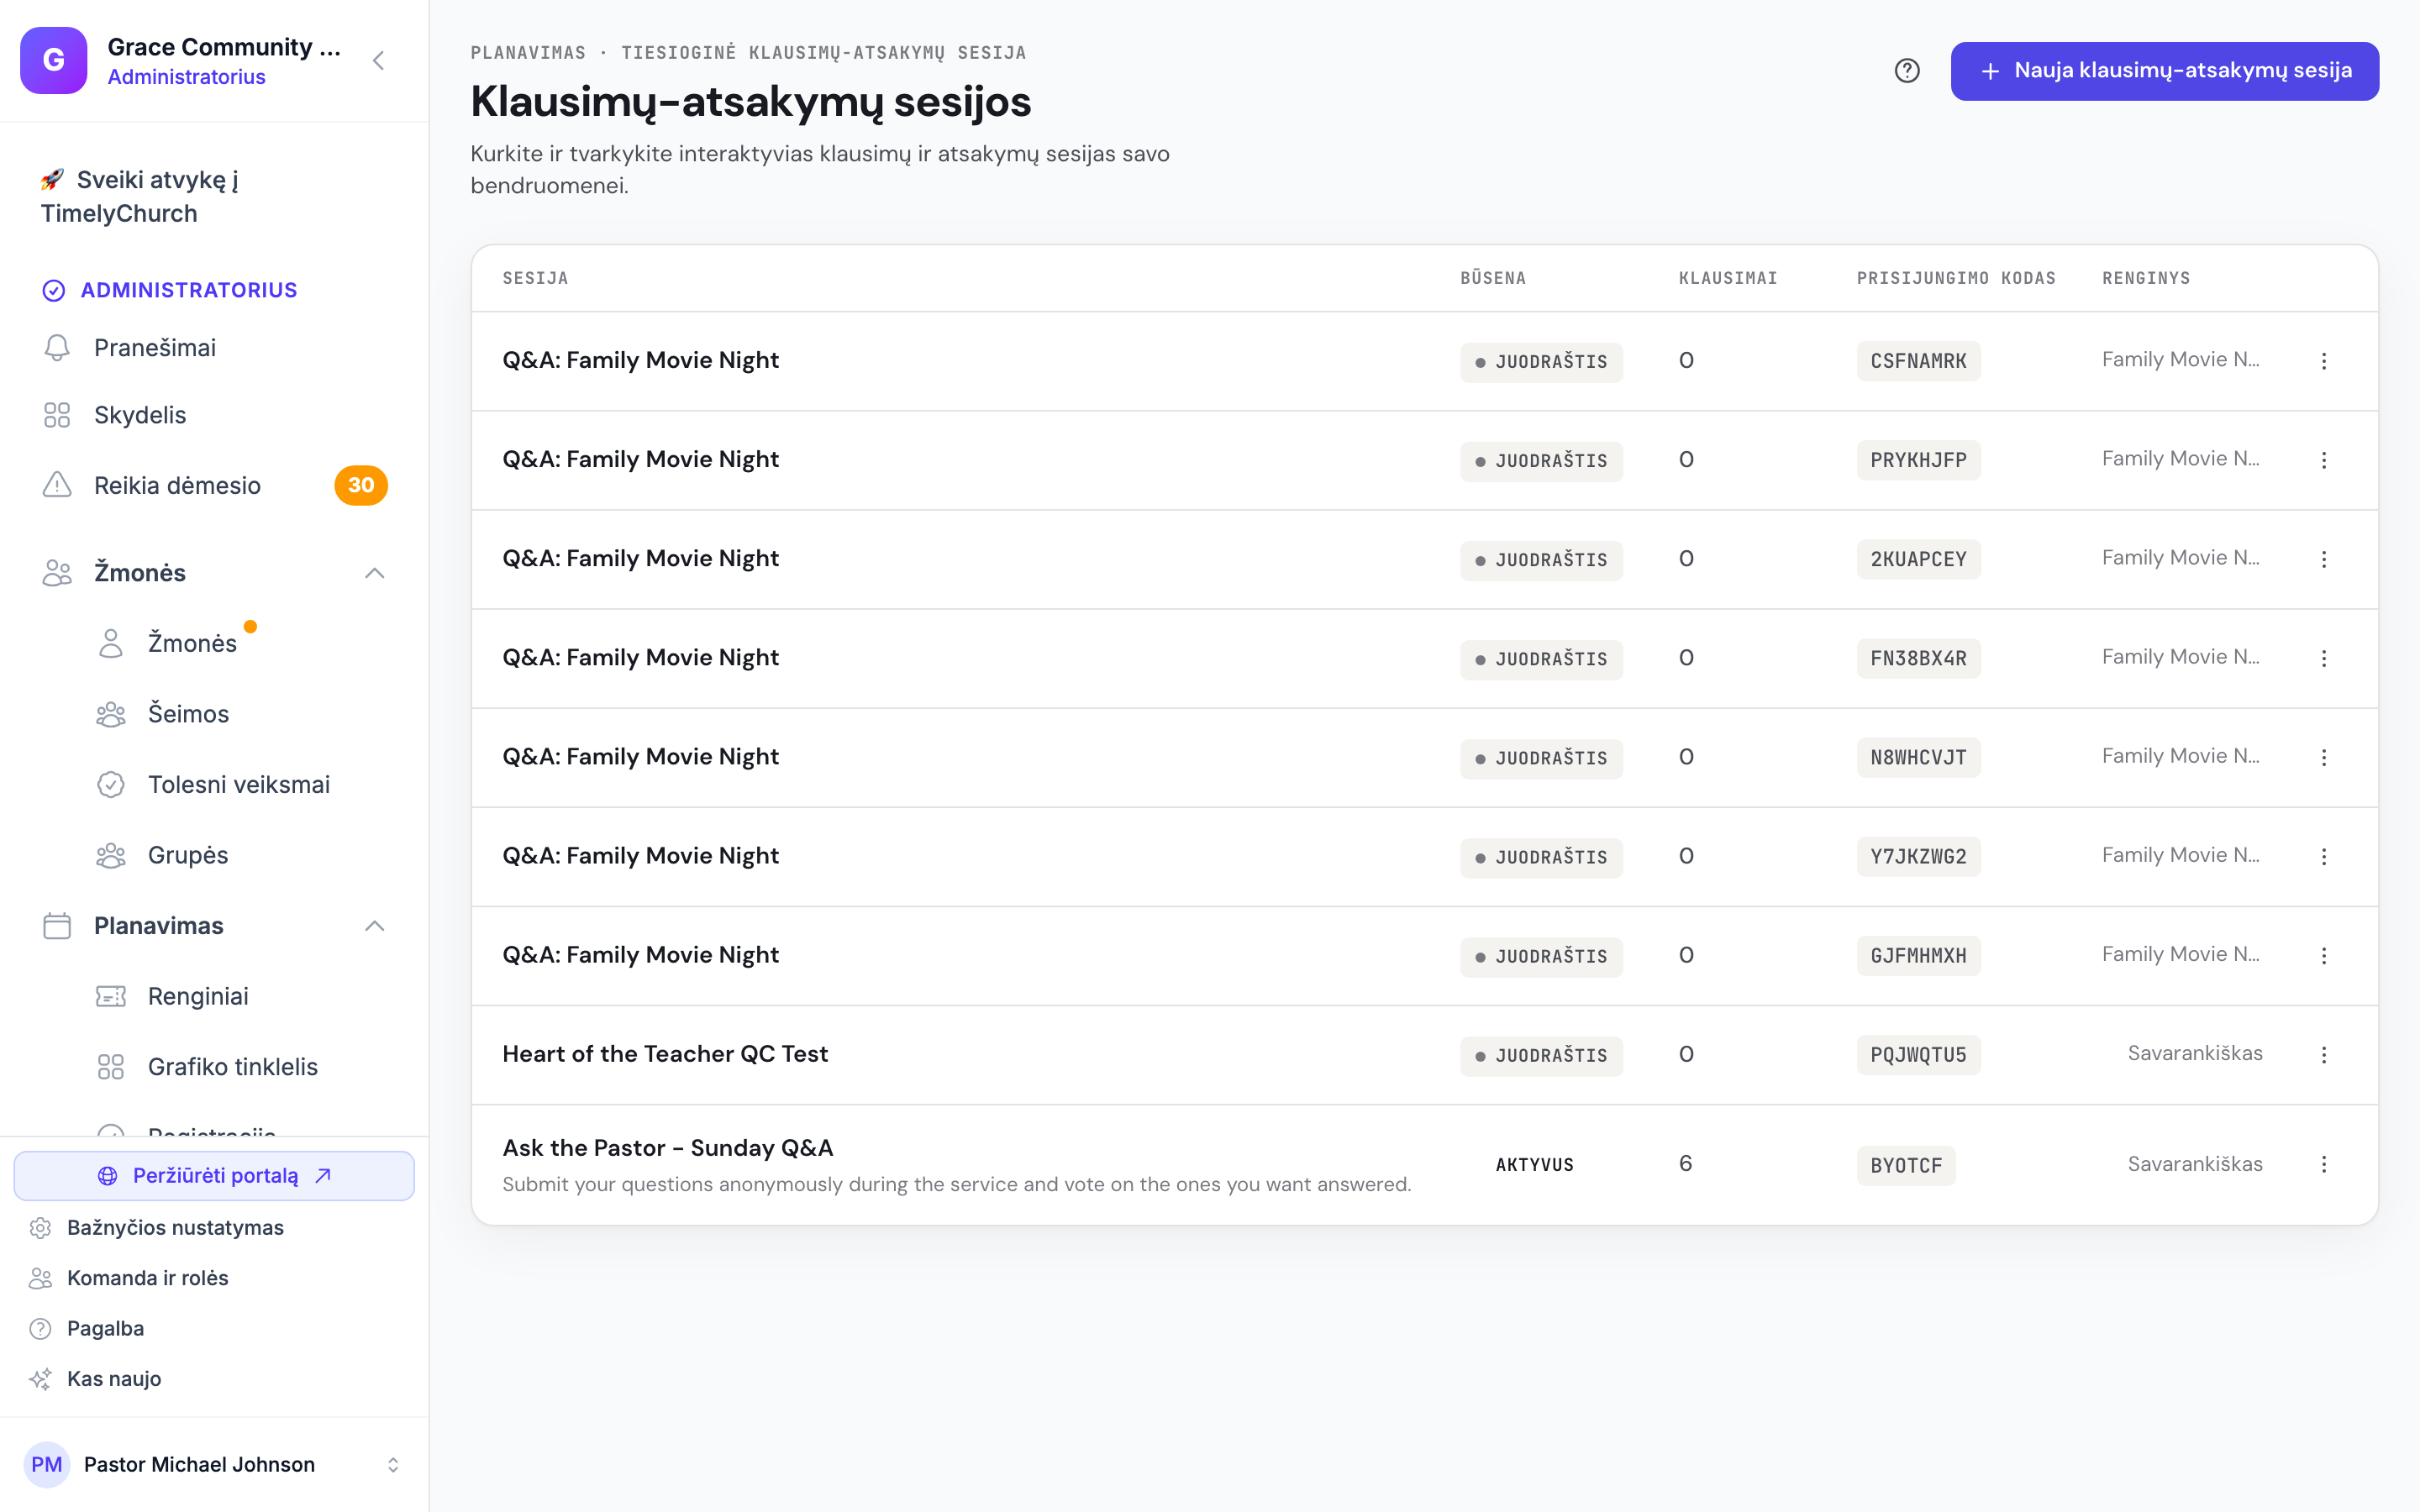Open the three-dot menu for code 2KUAPCEY row
Viewport: 2420px width, 1512px height.
(x=2324, y=559)
